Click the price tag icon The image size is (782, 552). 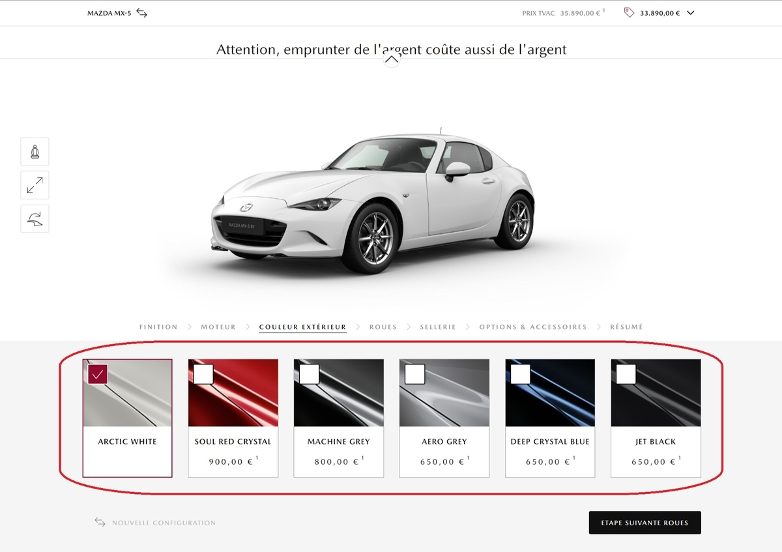629,12
